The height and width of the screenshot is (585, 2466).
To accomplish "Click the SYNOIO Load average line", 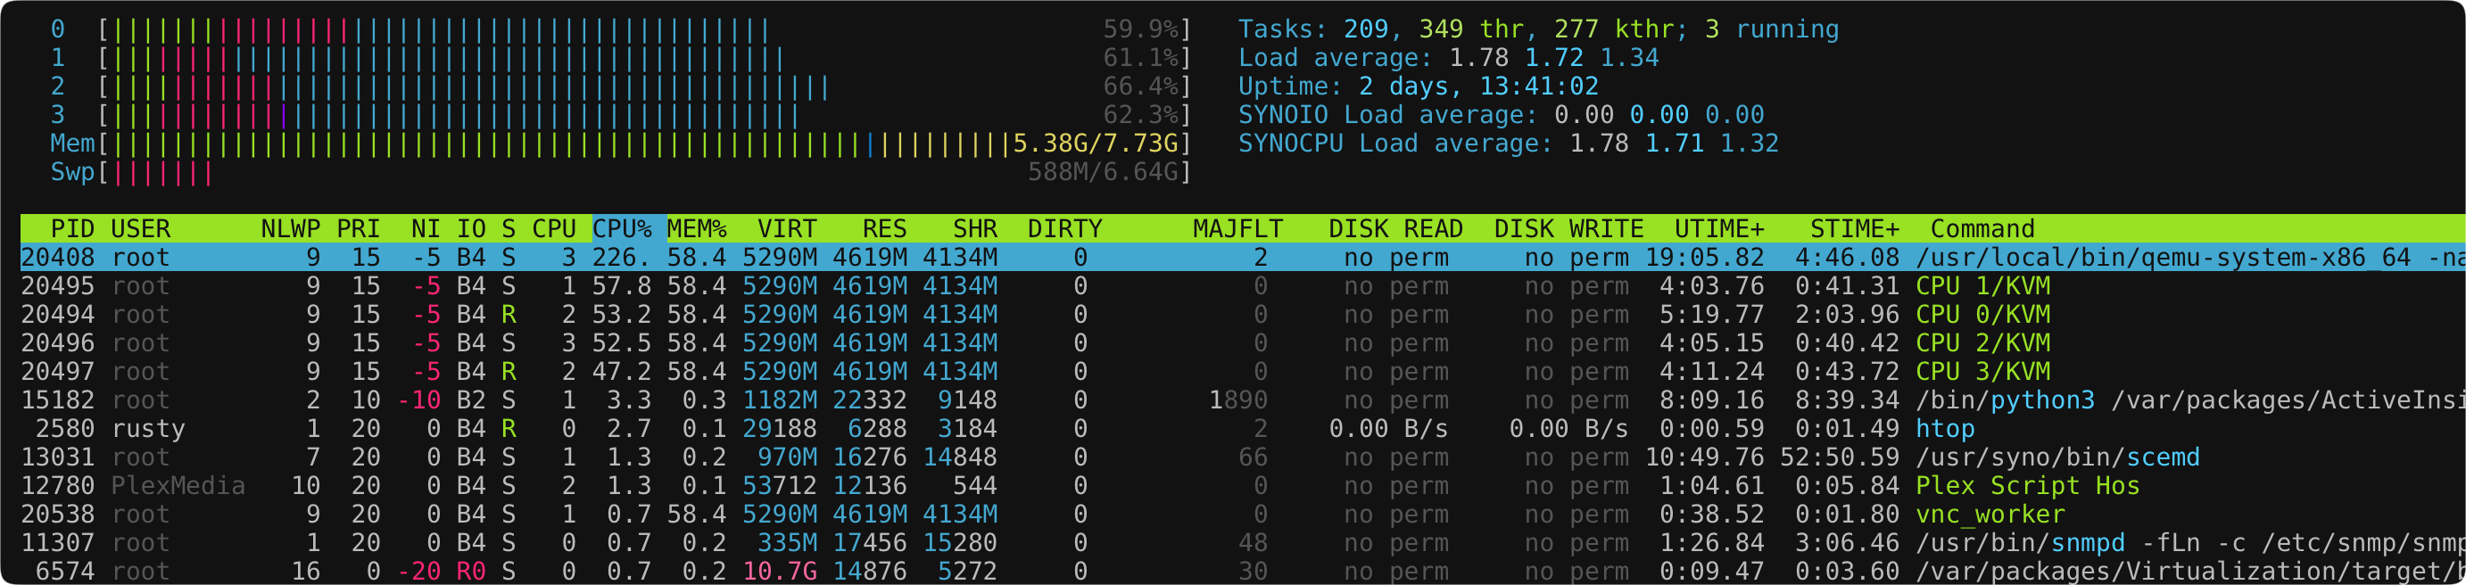I will click(x=1501, y=115).
